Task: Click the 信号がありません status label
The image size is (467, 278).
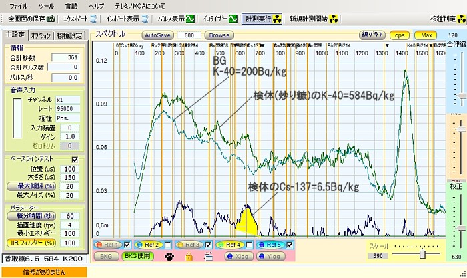Action: pos(45,272)
